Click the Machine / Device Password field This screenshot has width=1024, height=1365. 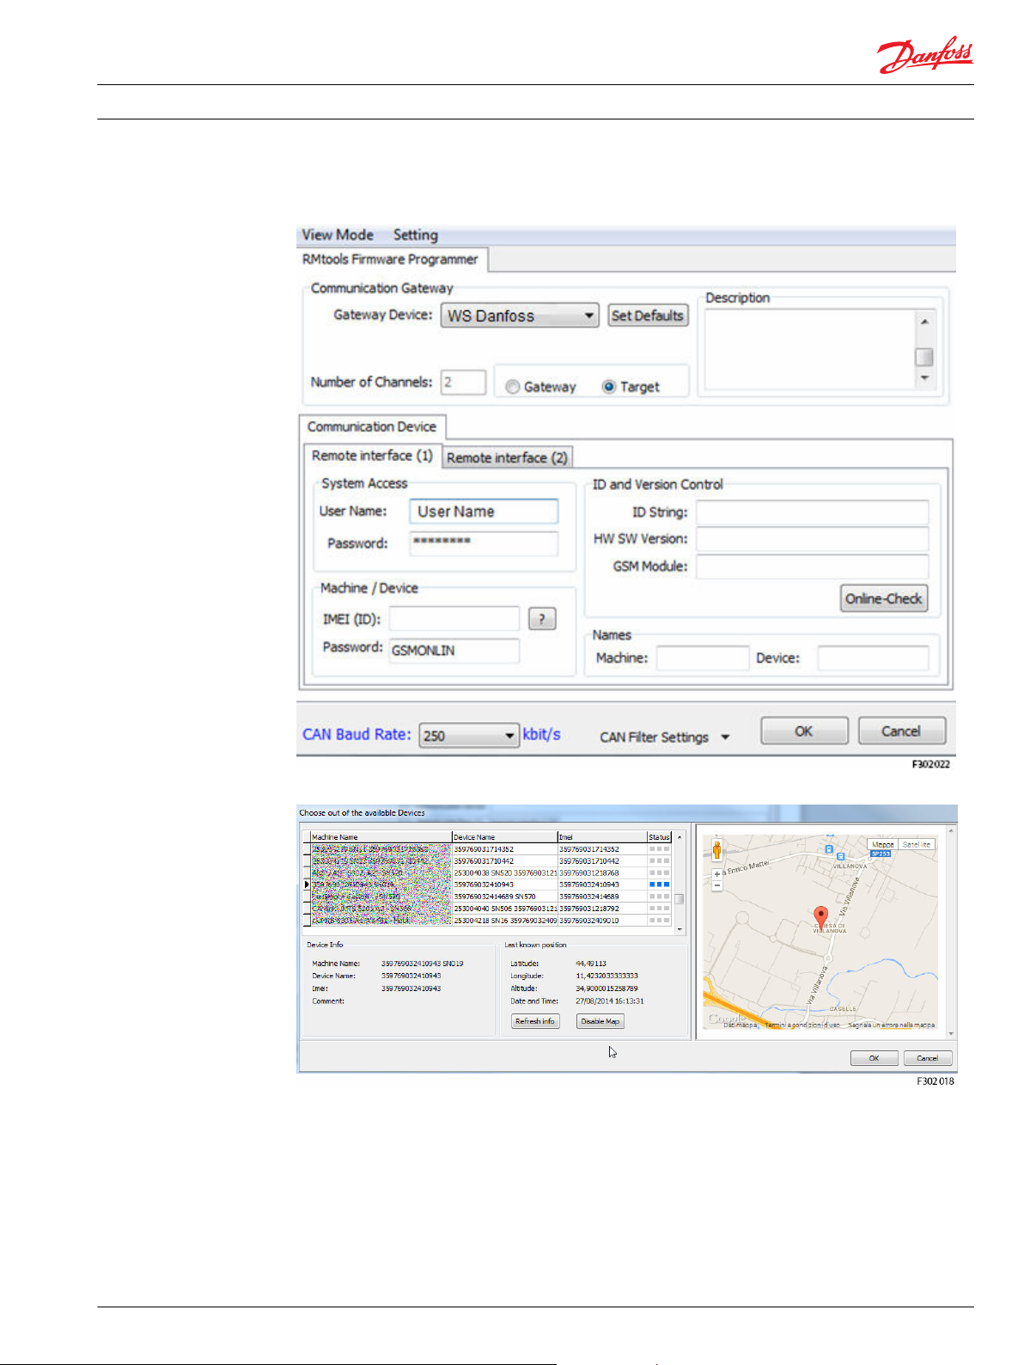(x=454, y=651)
